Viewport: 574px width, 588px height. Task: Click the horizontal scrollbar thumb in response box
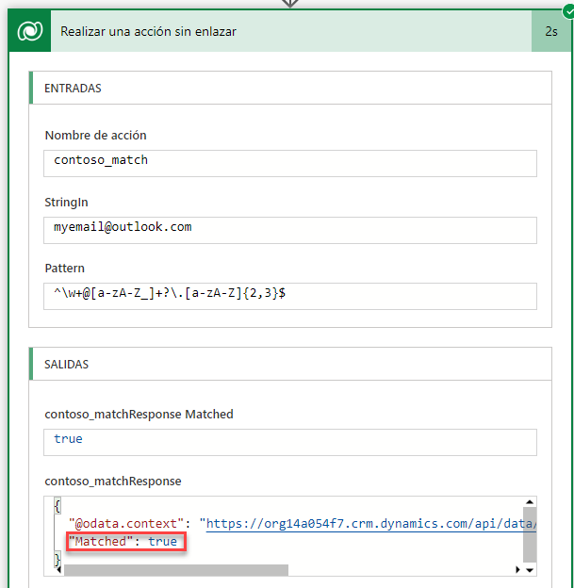(176, 570)
